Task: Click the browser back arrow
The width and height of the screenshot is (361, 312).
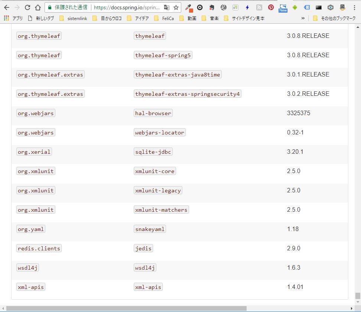Action: 7,7
